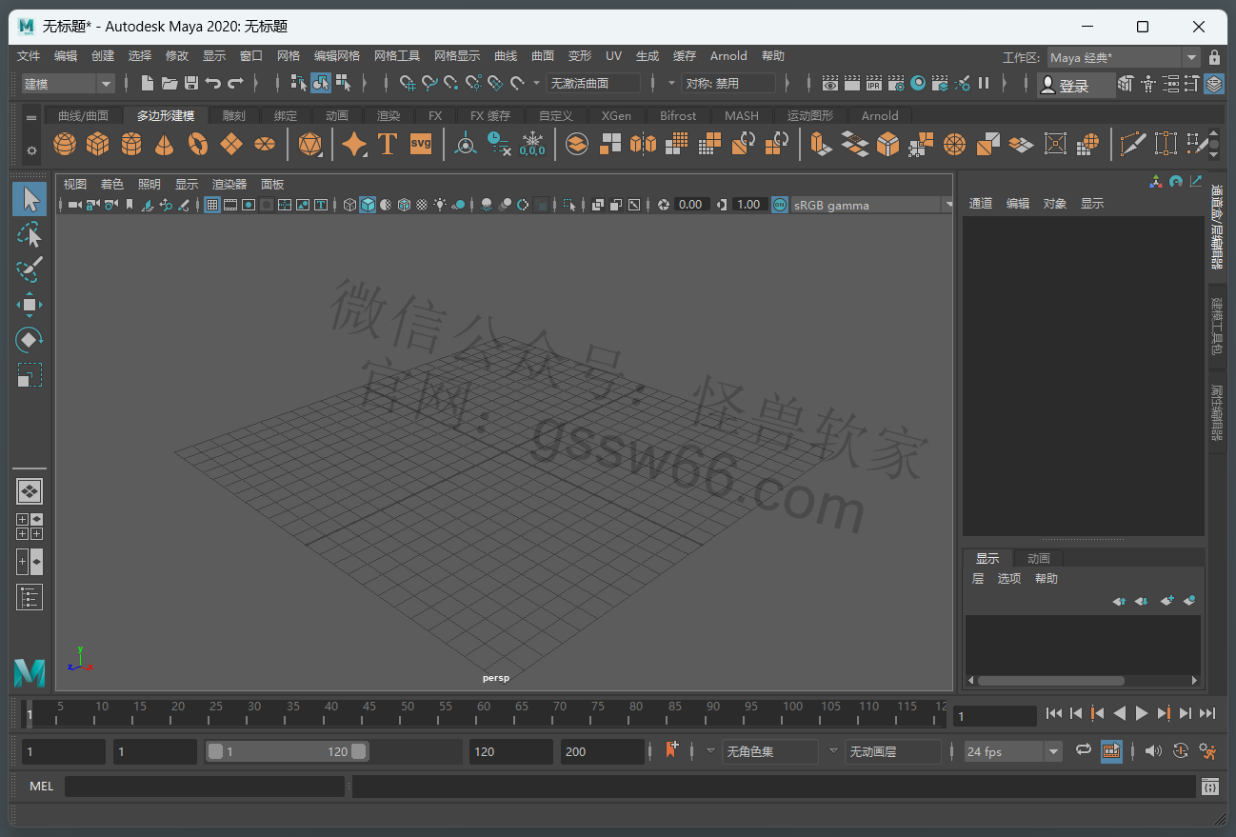Create a polygon cylinder from the shelf

pyautogui.click(x=131, y=144)
